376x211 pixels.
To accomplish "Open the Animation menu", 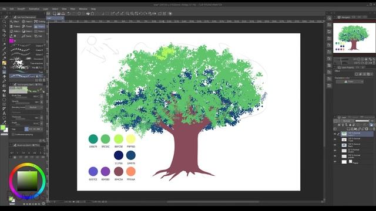I will tap(34, 9).
